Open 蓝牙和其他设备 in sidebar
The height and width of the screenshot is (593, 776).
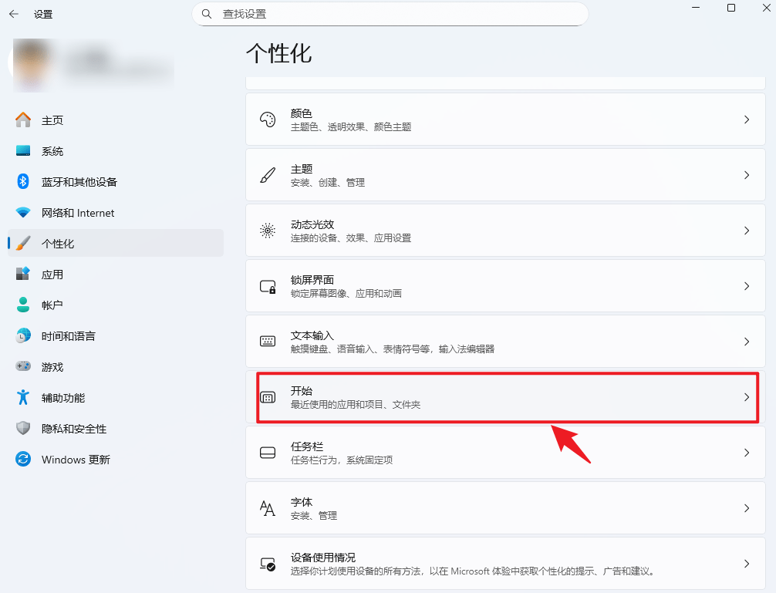79,182
